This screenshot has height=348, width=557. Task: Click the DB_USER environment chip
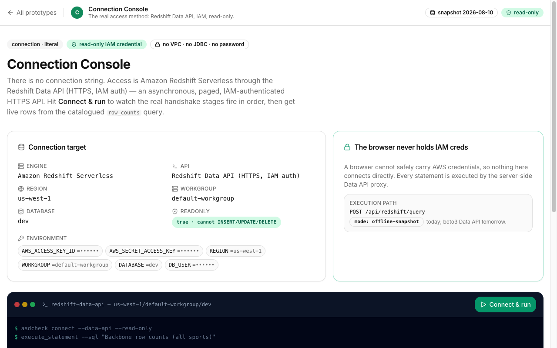click(191, 265)
